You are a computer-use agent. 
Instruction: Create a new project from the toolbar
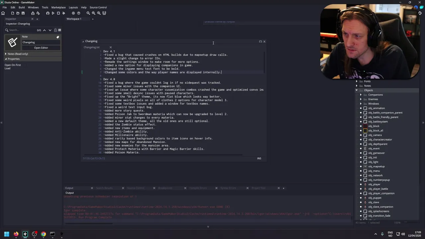(13, 13)
